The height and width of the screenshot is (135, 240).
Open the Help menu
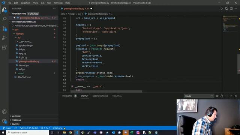[x=67, y=3]
